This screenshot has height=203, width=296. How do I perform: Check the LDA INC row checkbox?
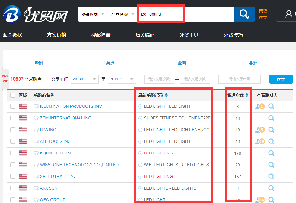[x=13, y=130]
